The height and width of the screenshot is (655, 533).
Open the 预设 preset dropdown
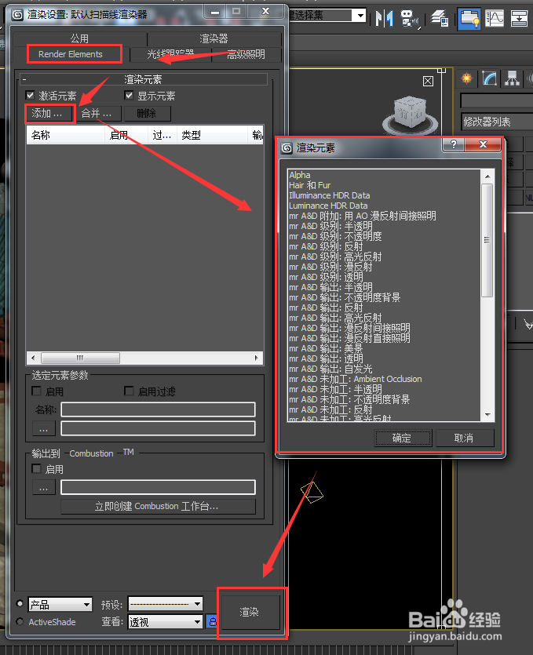point(166,603)
